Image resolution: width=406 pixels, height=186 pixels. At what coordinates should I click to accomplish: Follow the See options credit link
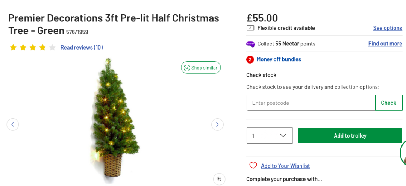point(388,28)
